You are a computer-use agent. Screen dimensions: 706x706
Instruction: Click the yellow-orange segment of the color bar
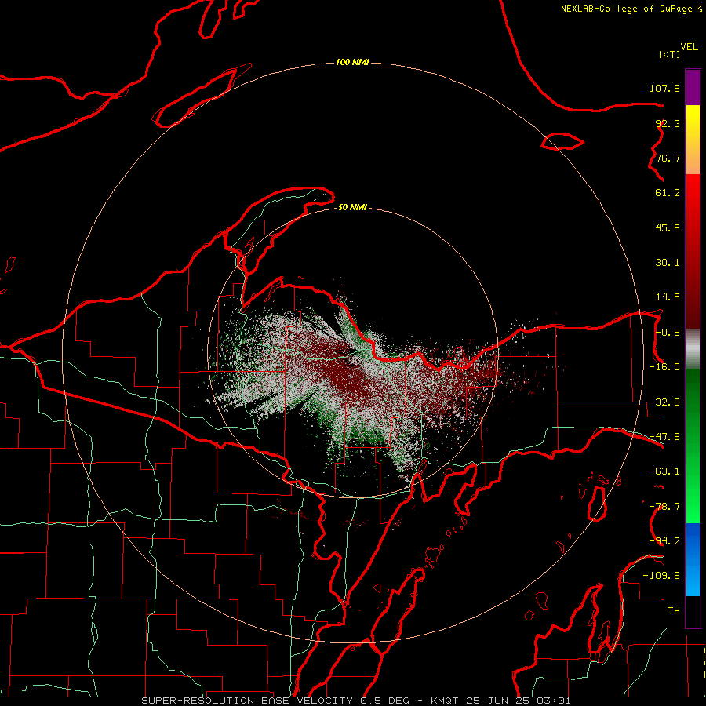(693, 140)
